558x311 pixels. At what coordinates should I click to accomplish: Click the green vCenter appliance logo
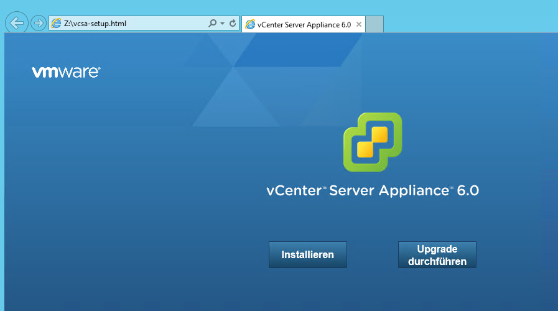[373, 142]
